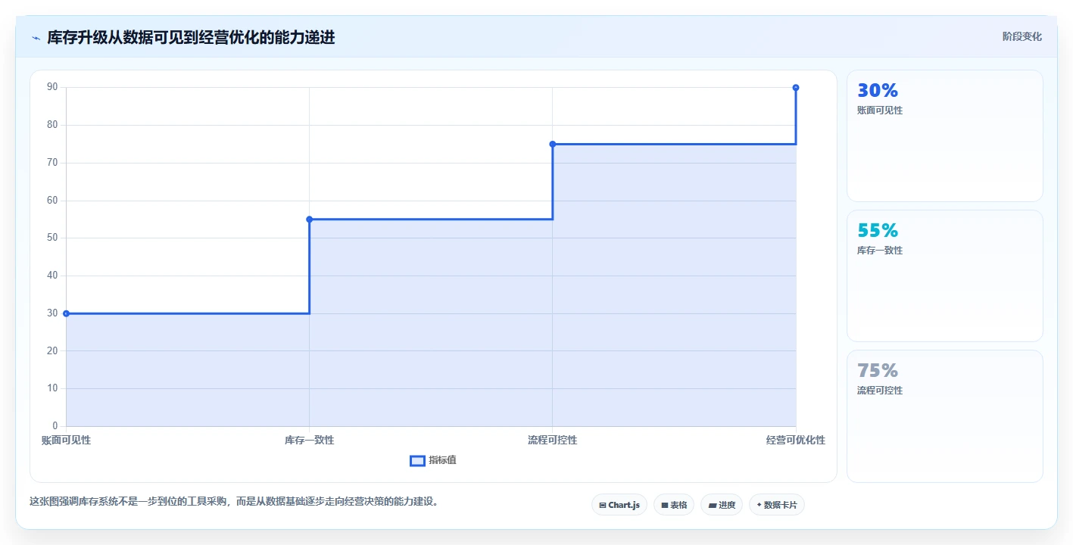Screen dimensions: 1073x545
Task: Select the 表格 tag
Action: pyautogui.click(x=674, y=505)
